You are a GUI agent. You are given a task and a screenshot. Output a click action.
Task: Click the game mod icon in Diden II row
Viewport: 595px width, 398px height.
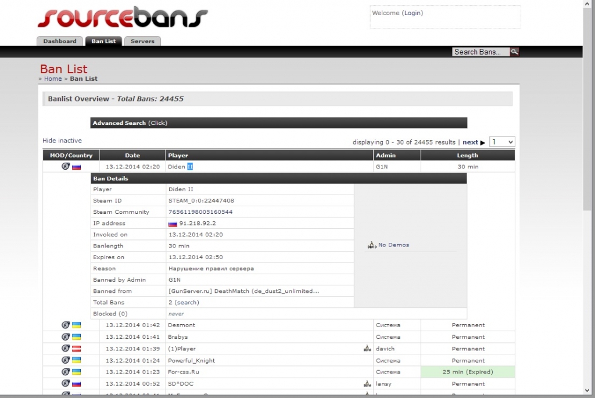click(x=66, y=167)
